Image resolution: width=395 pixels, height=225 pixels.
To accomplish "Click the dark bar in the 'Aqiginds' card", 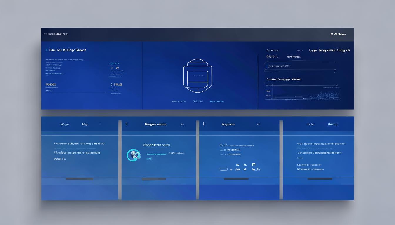I will pyautogui.click(x=236, y=179).
